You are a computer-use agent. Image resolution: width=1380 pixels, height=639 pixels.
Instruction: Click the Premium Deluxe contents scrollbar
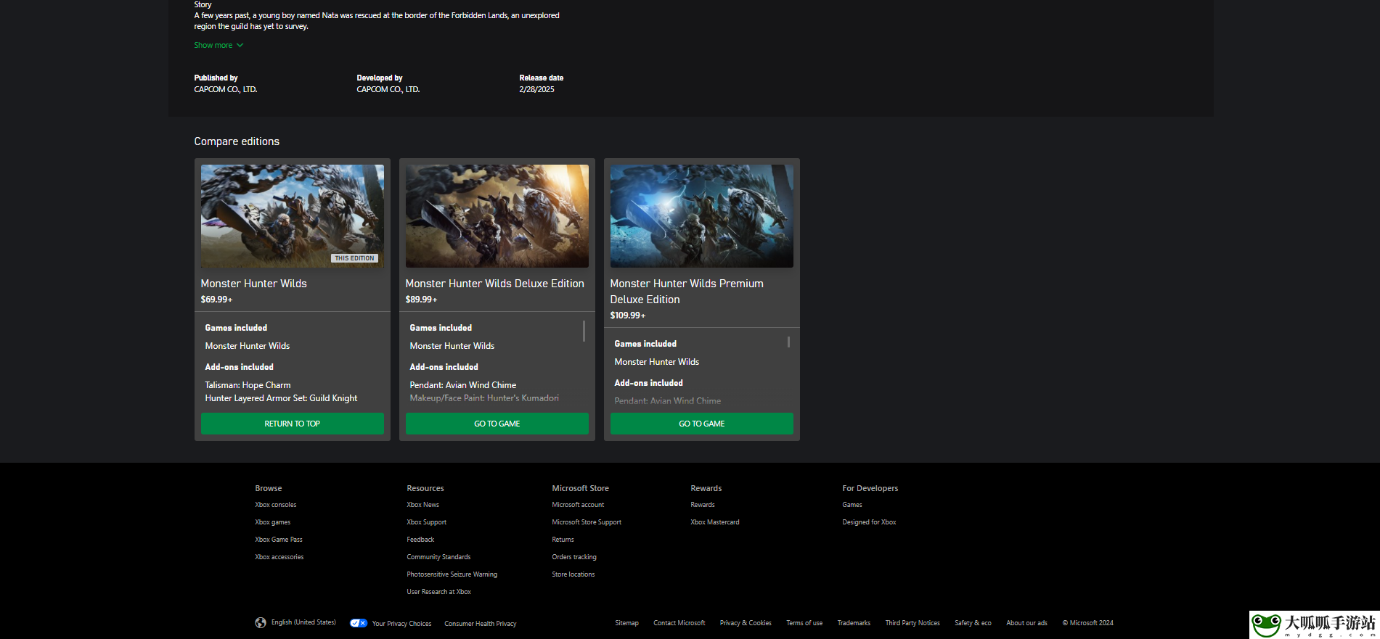coord(788,342)
